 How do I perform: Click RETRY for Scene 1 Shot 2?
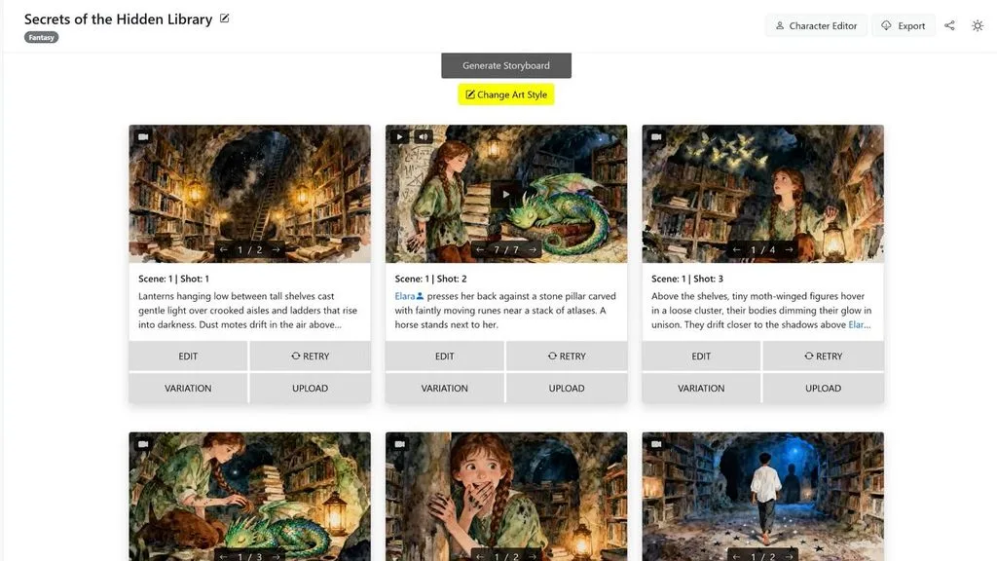568,356
